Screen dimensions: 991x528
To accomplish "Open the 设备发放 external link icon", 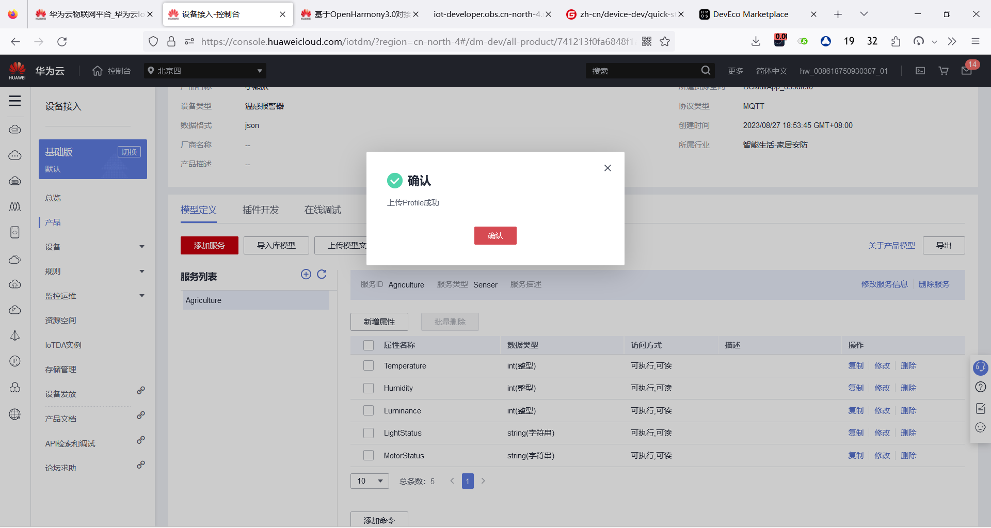I will 141,391.
